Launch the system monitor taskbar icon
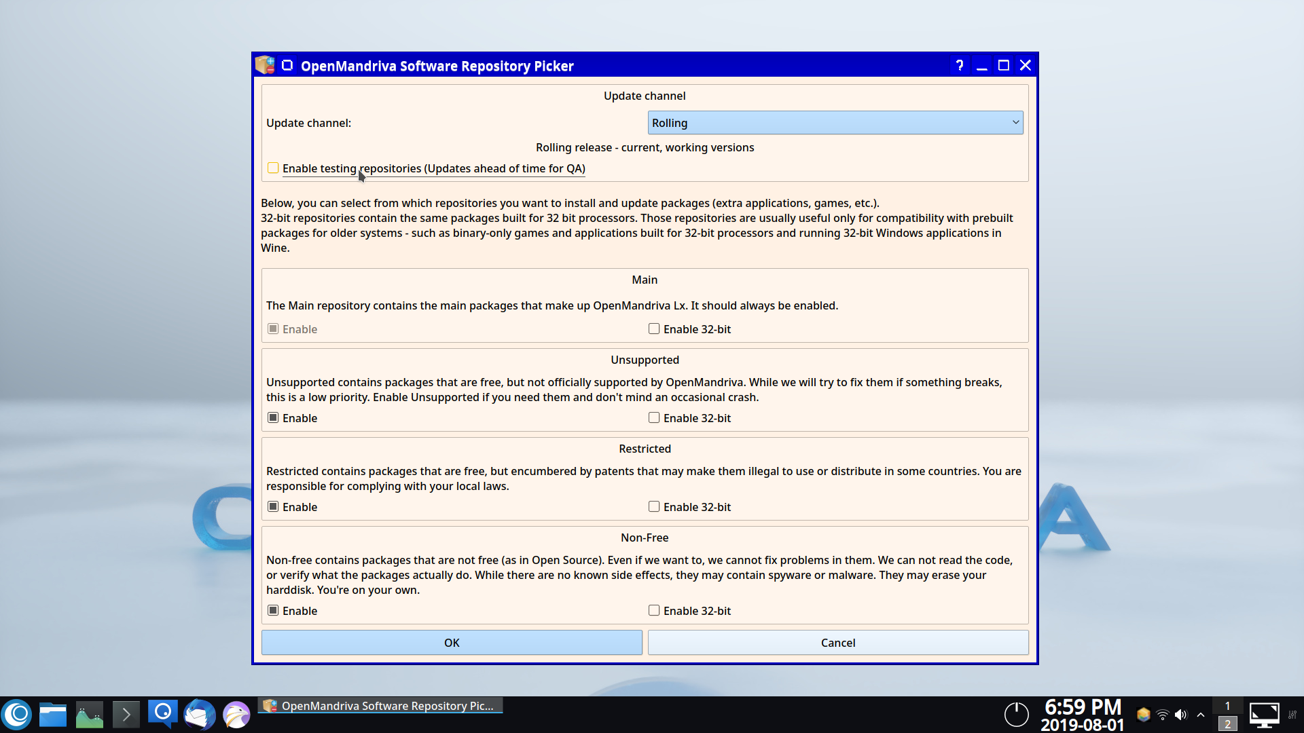This screenshot has height=733, width=1304. click(x=90, y=715)
